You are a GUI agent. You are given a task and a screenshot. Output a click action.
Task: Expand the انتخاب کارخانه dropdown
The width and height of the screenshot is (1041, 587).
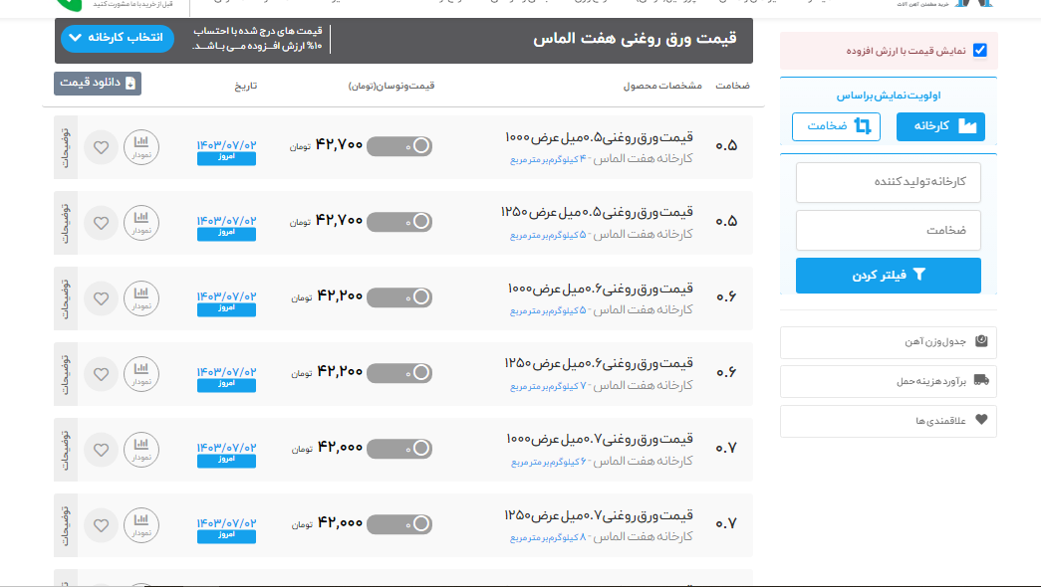118,39
